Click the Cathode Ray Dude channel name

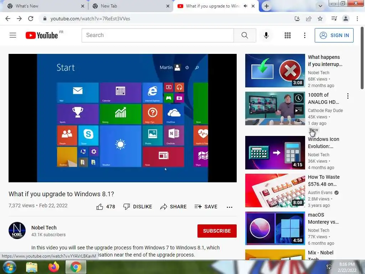[x=325, y=111]
